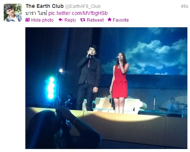Click The Earth Club profile avatar
The width and height of the screenshot is (190, 152).
[x=13, y=13]
